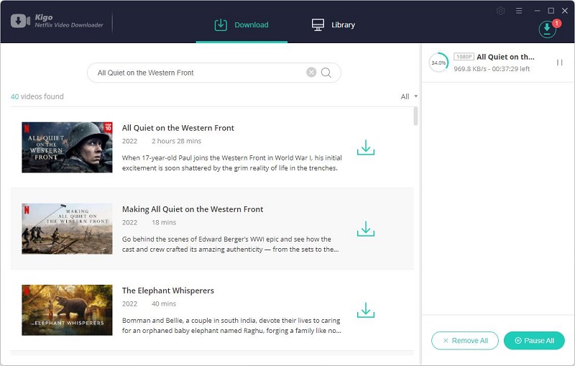Click the 40 mins duration text
This screenshot has width=575, height=366.
pyautogui.click(x=164, y=304)
